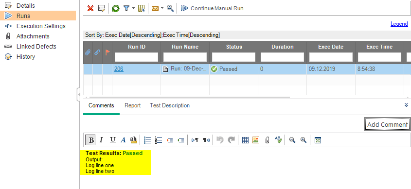This screenshot has height=189, width=411.
Task: Insert a table with the grid icon
Action: pyautogui.click(x=245, y=140)
